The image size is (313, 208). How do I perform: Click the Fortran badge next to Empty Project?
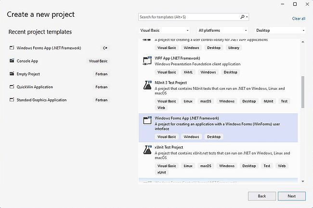click(x=102, y=74)
